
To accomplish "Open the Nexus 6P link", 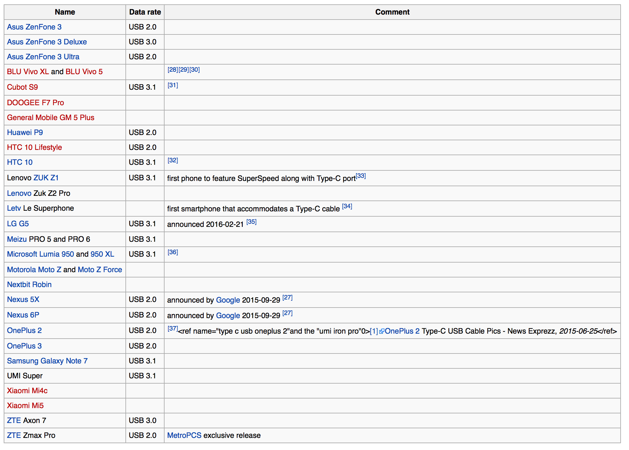I will 23,315.
